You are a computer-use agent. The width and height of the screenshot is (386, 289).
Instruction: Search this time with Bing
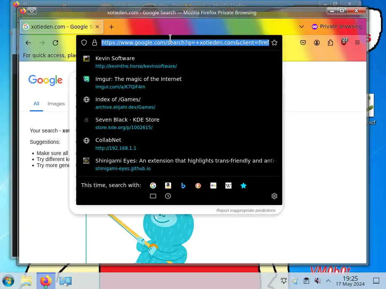(183, 186)
